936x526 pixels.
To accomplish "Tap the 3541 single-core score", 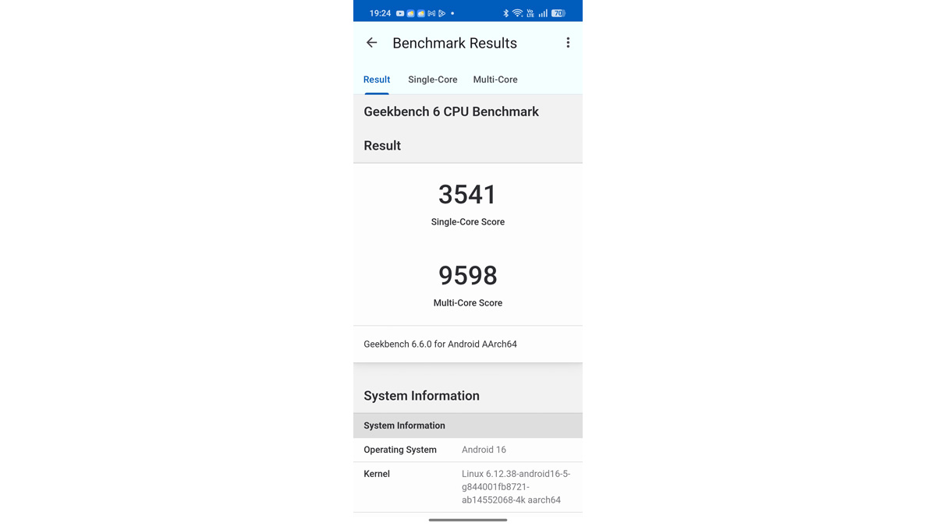I will [x=467, y=195].
